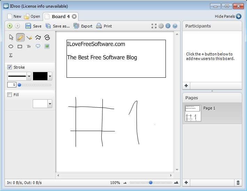
Task: Add a new page with plus icon
Action: pyautogui.click(x=186, y=183)
